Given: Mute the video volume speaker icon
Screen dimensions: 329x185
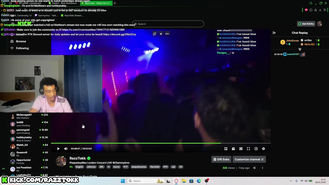Looking at the screenshot, I should point(66,149).
